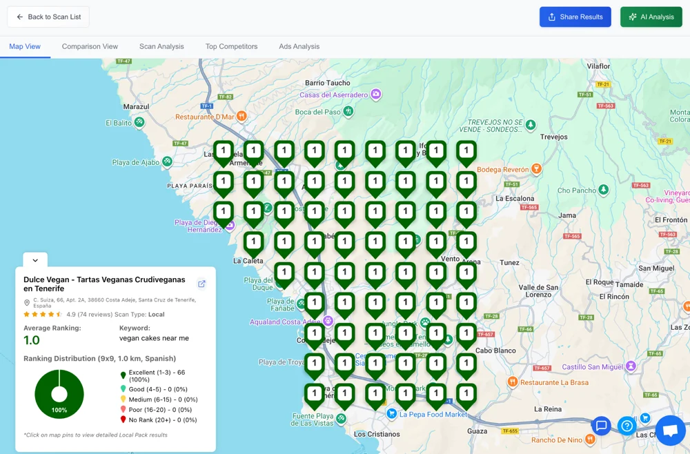Click the blue help question mark icon
690x454 pixels.
[627, 426]
